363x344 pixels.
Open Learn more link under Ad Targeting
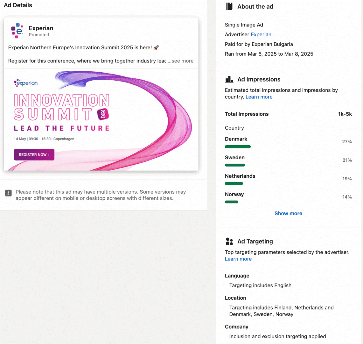238,259
